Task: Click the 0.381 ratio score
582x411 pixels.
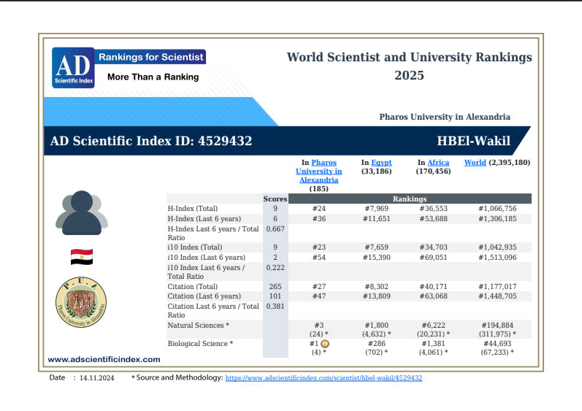Action: [x=275, y=307]
